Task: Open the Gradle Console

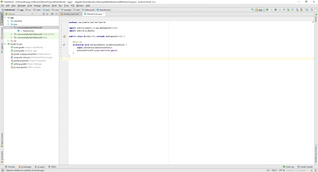Action: tap(305, 167)
